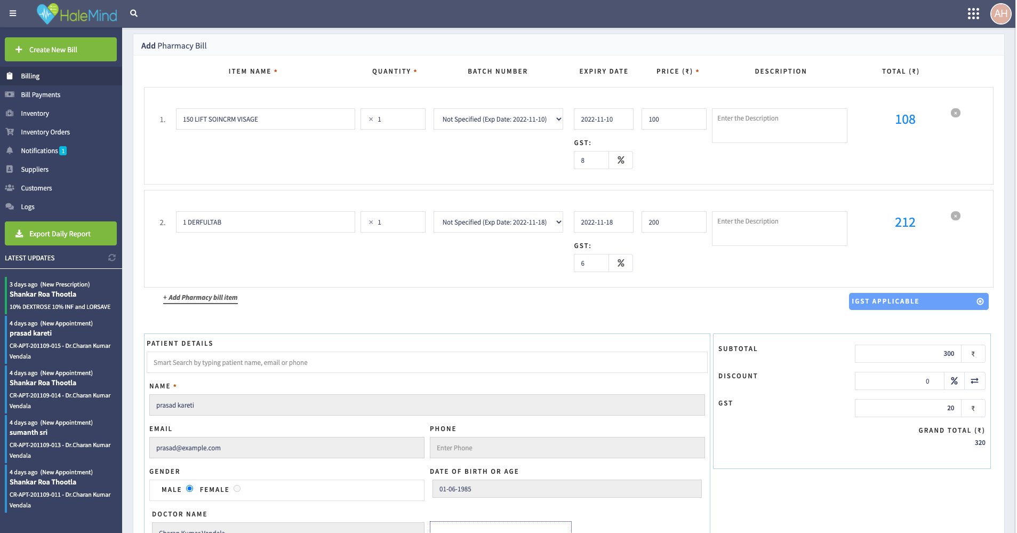Switch discount type with the swap arrows
This screenshot has width=1017, height=533.
974,381
